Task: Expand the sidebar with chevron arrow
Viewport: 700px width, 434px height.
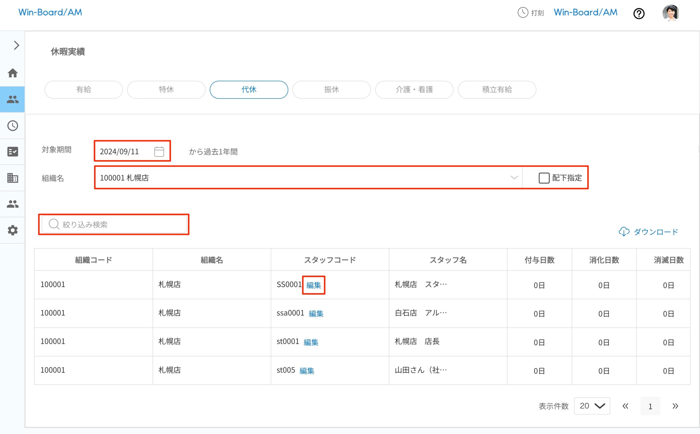Action: pyautogui.click(x=16, y=45)
